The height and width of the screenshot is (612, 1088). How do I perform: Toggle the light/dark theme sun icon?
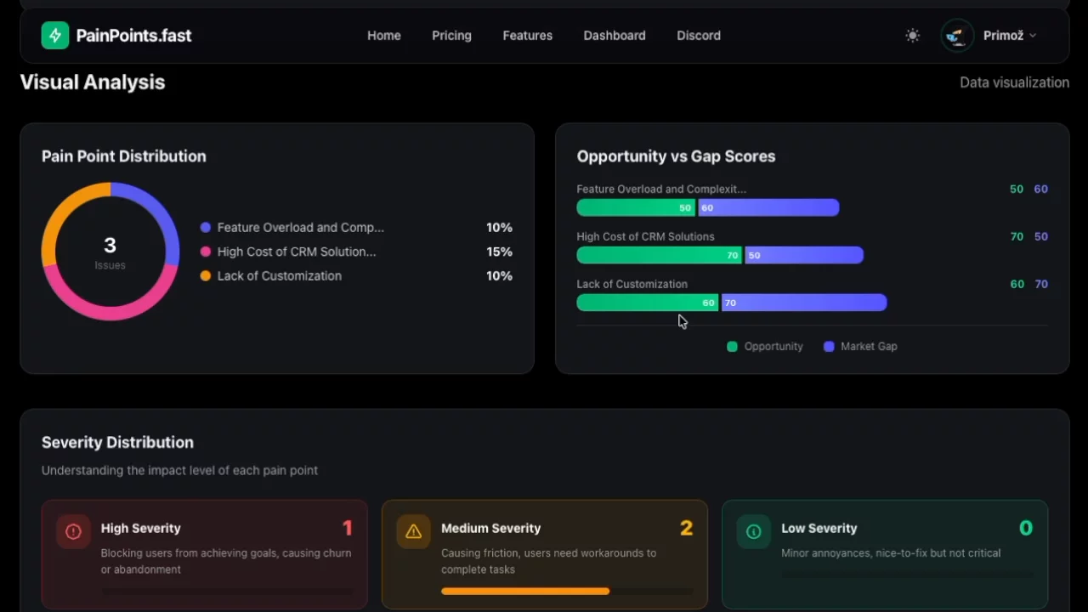pyautogui.click(x=912, y=36)
